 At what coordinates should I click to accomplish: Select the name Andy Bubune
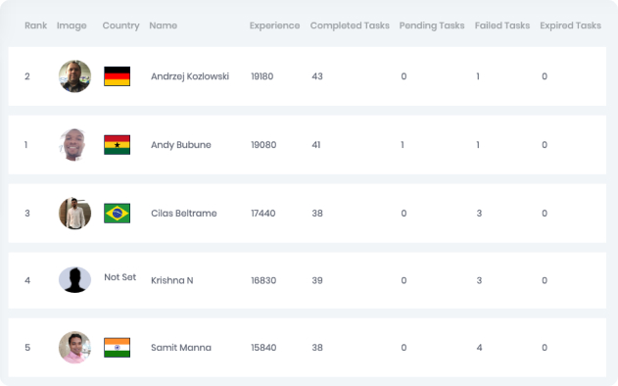coord(181,145)
